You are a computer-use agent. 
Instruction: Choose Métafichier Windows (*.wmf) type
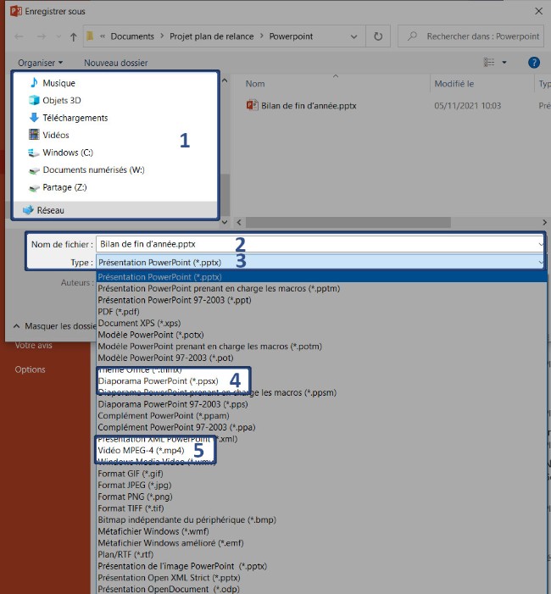153,531
